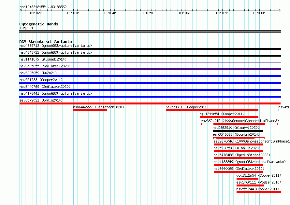Click dgv1312n54 (Cooper2011) label
Image resolution: width=290 pixels, height=205 pixels.
[x=259, y=175]
